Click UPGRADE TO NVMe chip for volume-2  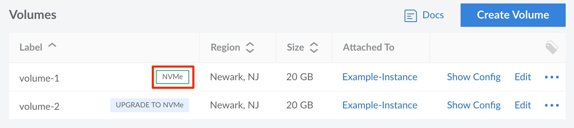click(150, 105)
